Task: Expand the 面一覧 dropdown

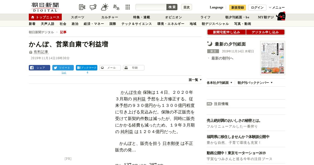Action: point(195,80)
